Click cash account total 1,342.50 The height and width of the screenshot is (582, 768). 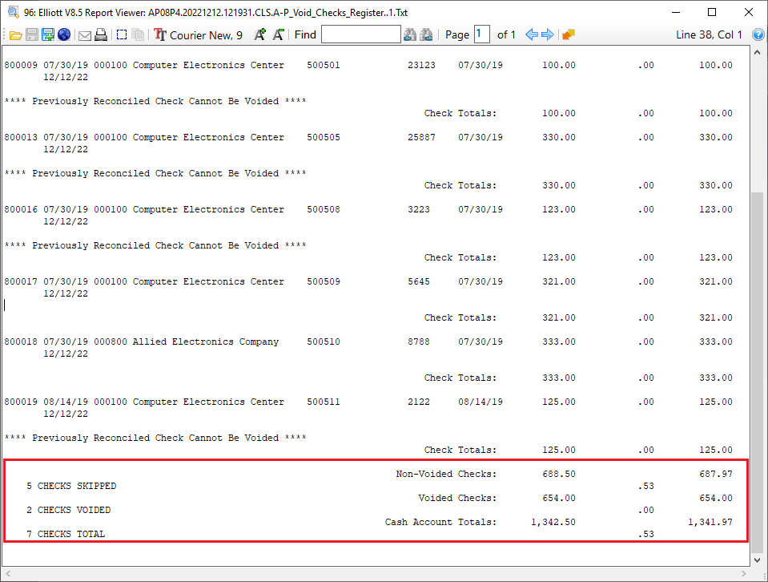coord(553,522)
